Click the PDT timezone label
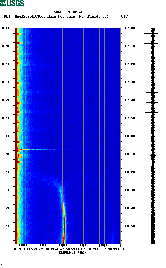Image resolution: width=166 pixels, height=268 pixels. tap(7, 17)
